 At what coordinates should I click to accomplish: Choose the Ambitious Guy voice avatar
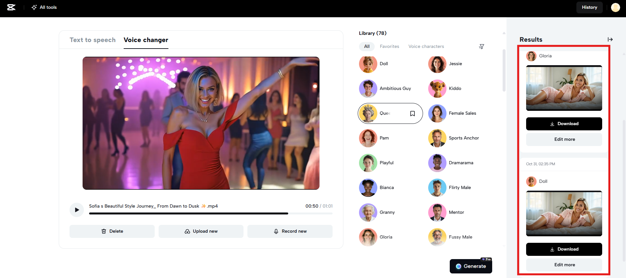368,89
